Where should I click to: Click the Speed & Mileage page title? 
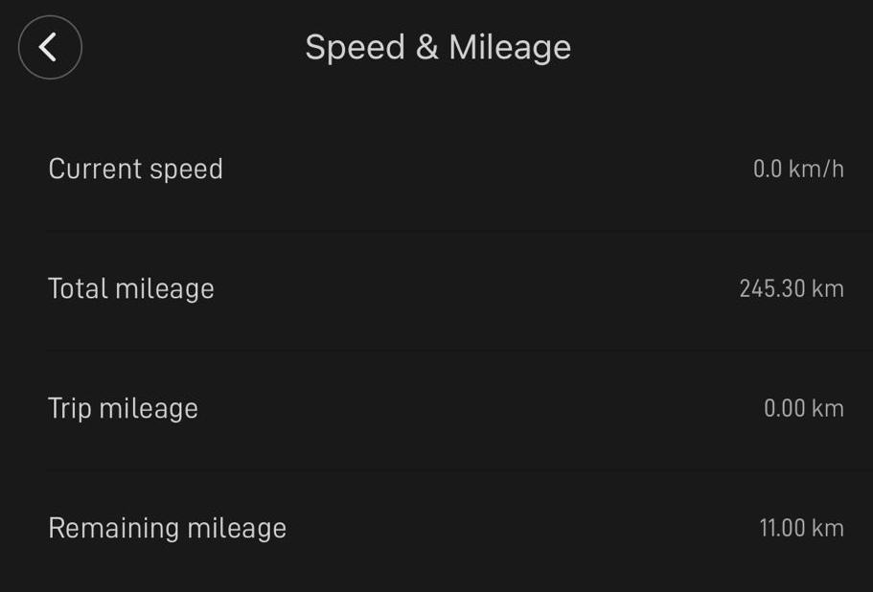click(437, 47)
